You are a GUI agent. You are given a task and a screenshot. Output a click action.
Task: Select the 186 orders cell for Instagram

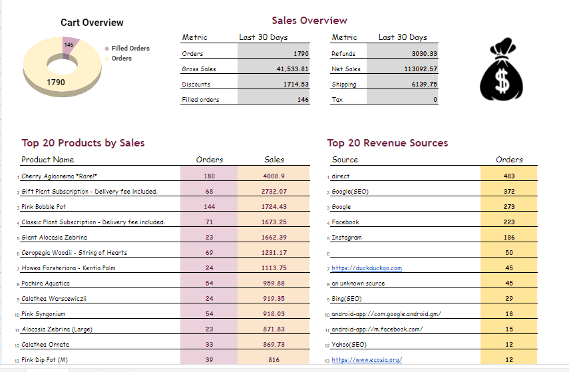pyautogui.click(x=508, y=234)
